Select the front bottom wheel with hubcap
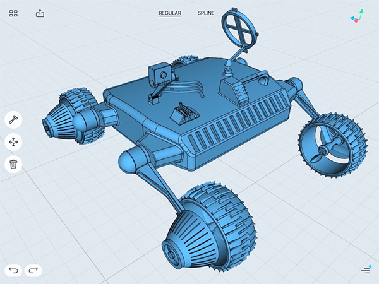 coord(210,227)
